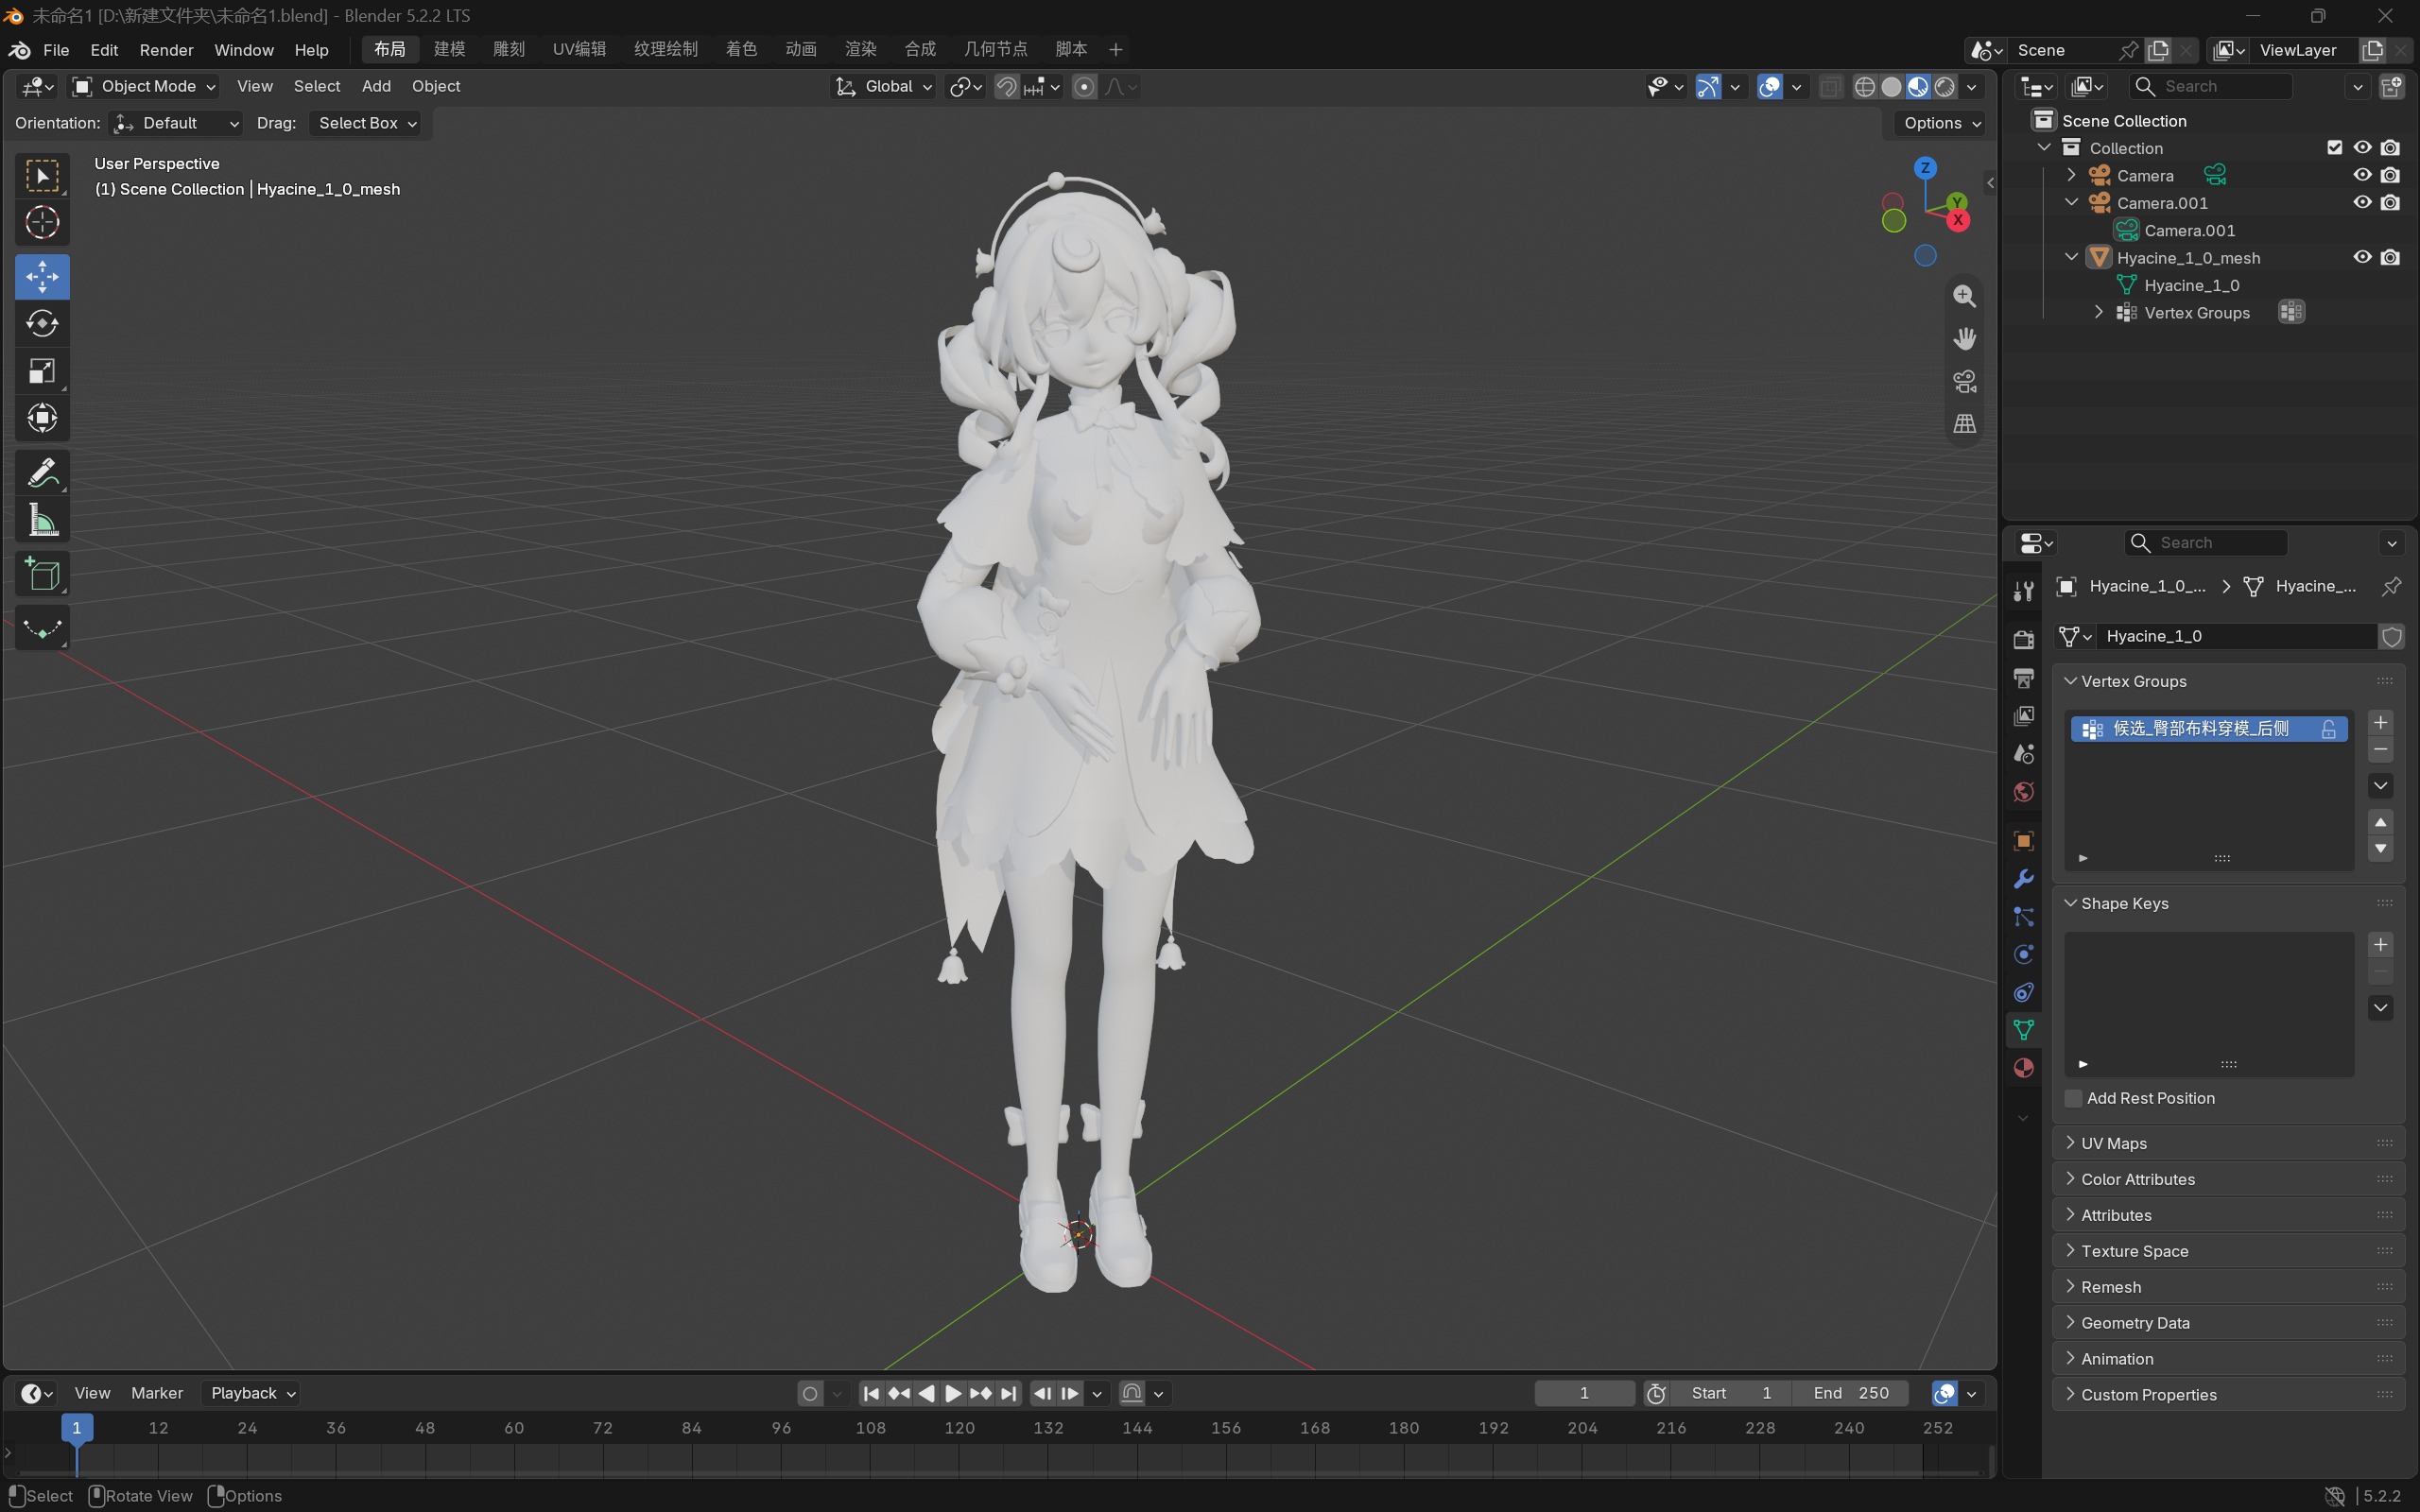The height and width of the screenshot is (1512, 2420).
Task: Open the Object Mode dropdown
Action: 145,87
